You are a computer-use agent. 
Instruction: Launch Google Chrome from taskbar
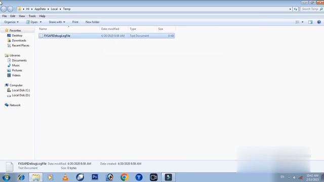125,177
